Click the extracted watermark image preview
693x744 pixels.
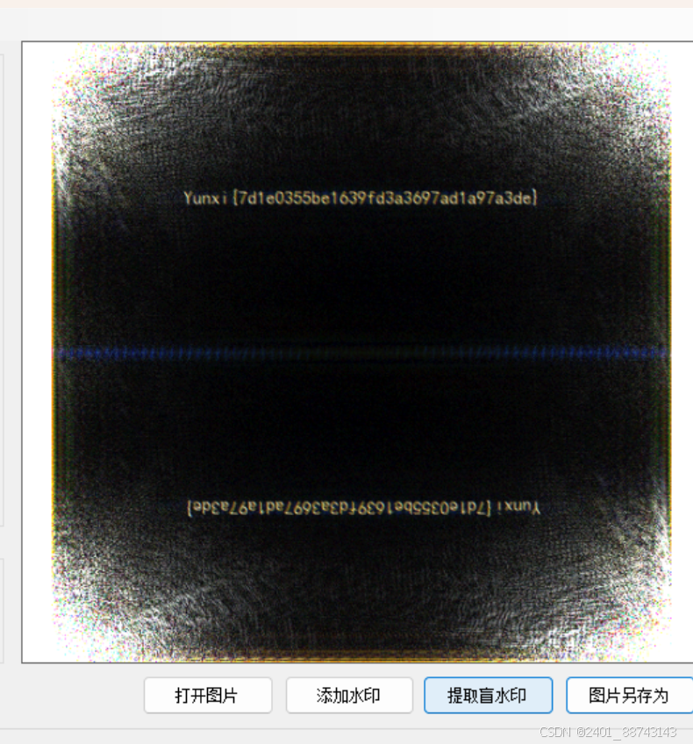tap(361, 352)
